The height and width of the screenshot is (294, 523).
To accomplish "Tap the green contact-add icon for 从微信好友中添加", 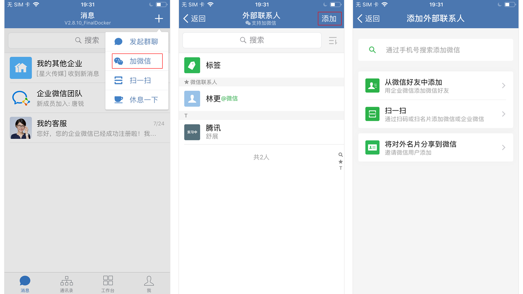I will pos(372,86).
